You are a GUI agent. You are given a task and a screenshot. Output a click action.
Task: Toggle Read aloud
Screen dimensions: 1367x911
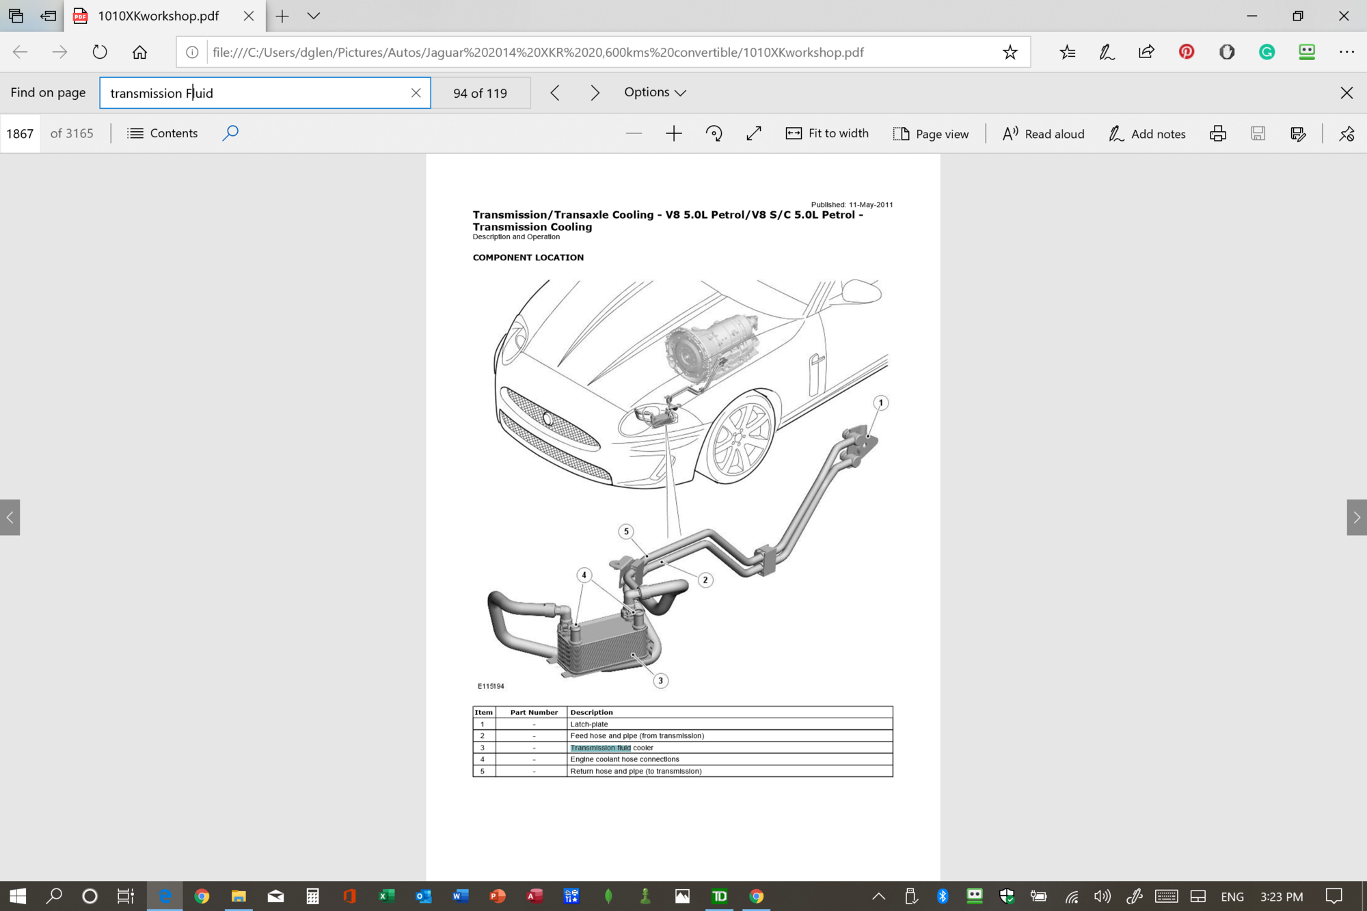(x=1043, y=133)
